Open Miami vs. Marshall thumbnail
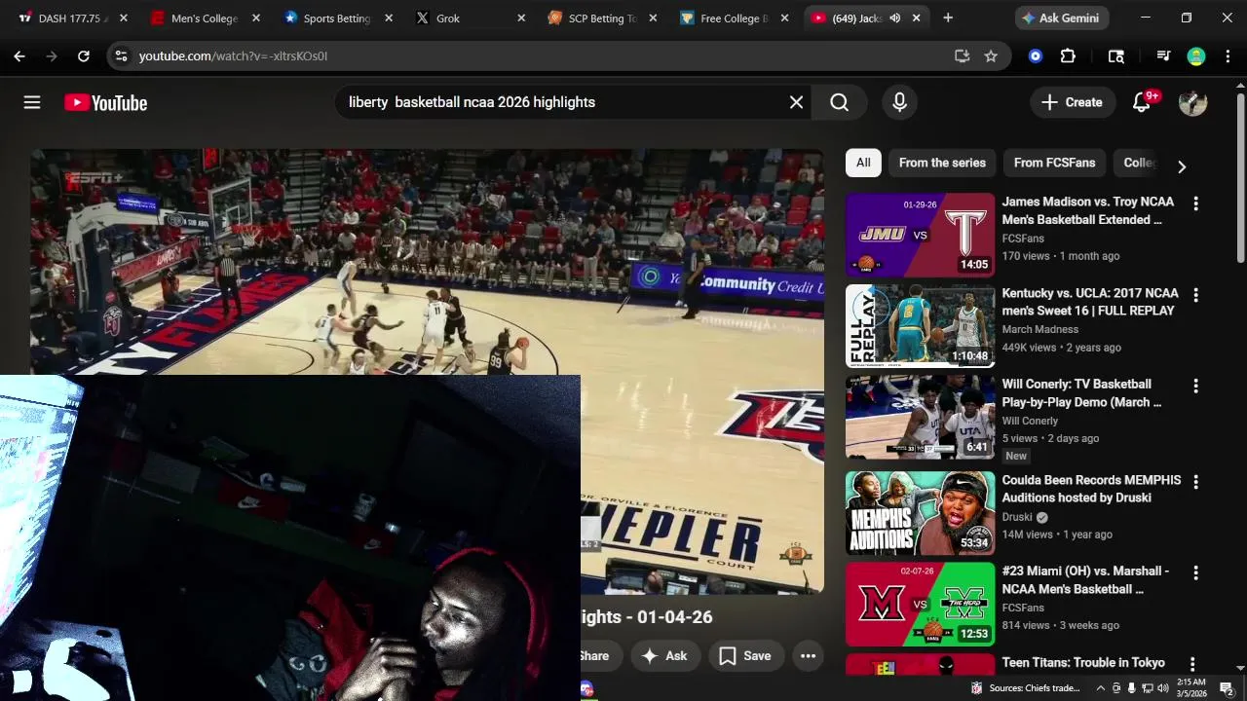 tap(920, 605)
